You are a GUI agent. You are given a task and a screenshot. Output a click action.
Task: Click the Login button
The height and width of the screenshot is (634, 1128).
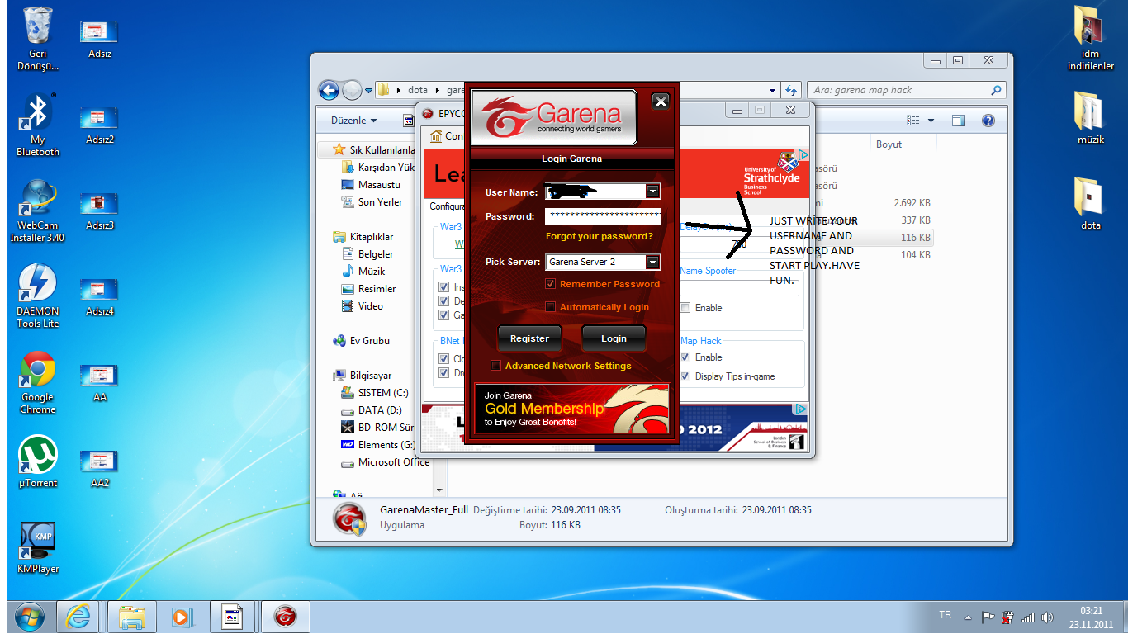[614, 338]
